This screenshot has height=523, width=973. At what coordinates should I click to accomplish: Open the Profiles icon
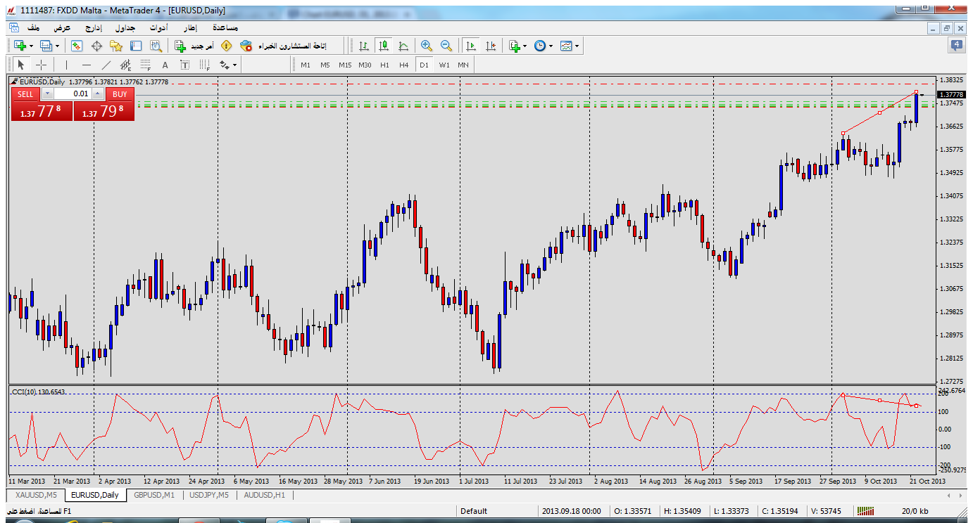point(46,46)
